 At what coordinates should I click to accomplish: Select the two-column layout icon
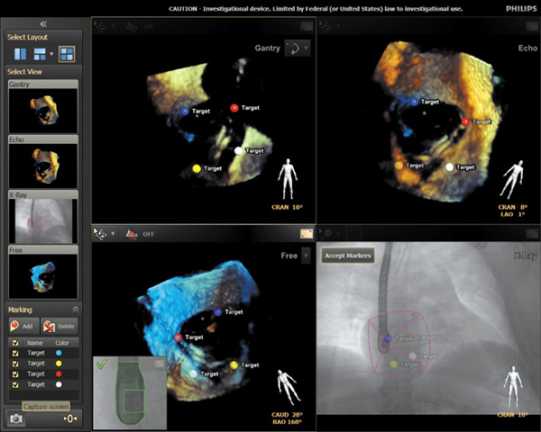(x=18, y=54)
